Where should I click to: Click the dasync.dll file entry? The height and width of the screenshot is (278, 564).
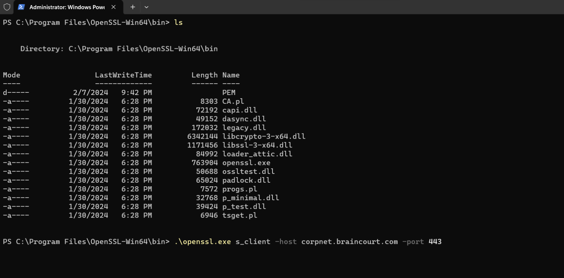tap(244, 118)
